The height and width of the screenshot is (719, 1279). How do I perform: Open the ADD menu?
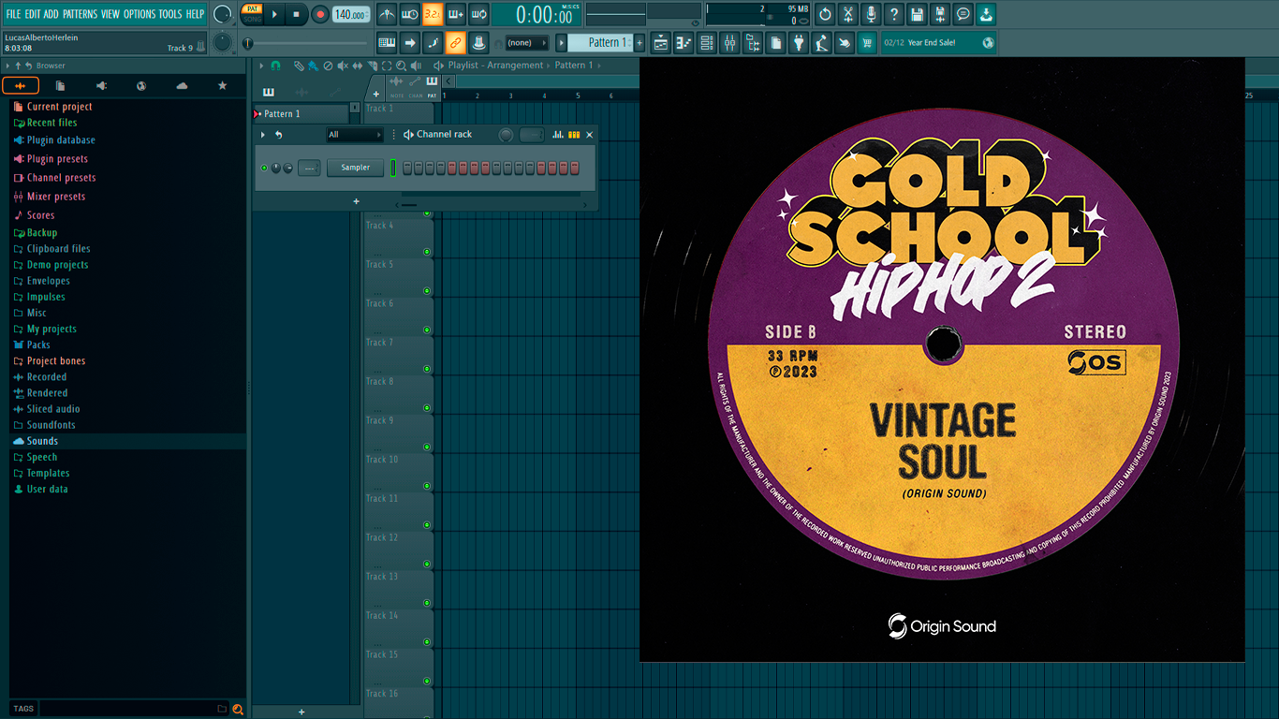pyautogui.click(x=51, y=14)
